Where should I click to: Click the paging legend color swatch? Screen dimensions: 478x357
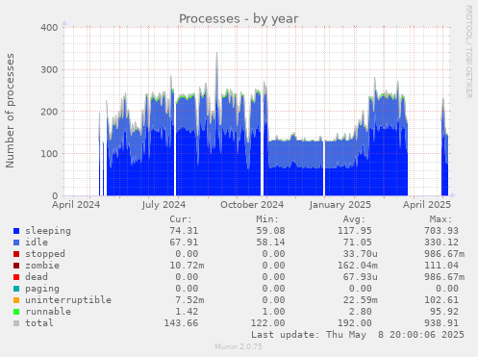pos(16,289)
